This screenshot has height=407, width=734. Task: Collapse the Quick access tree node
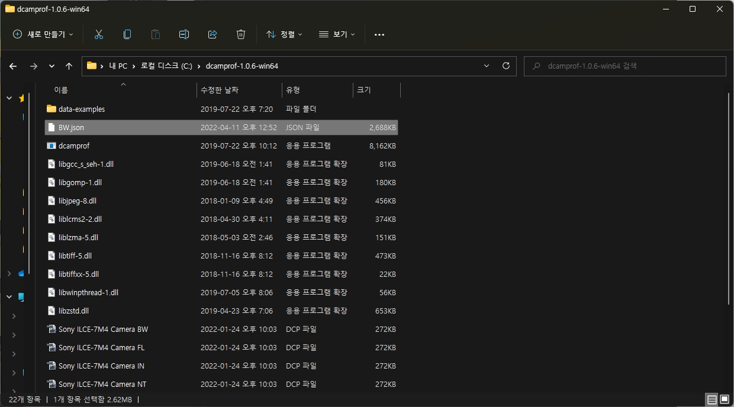coord(9,98)
